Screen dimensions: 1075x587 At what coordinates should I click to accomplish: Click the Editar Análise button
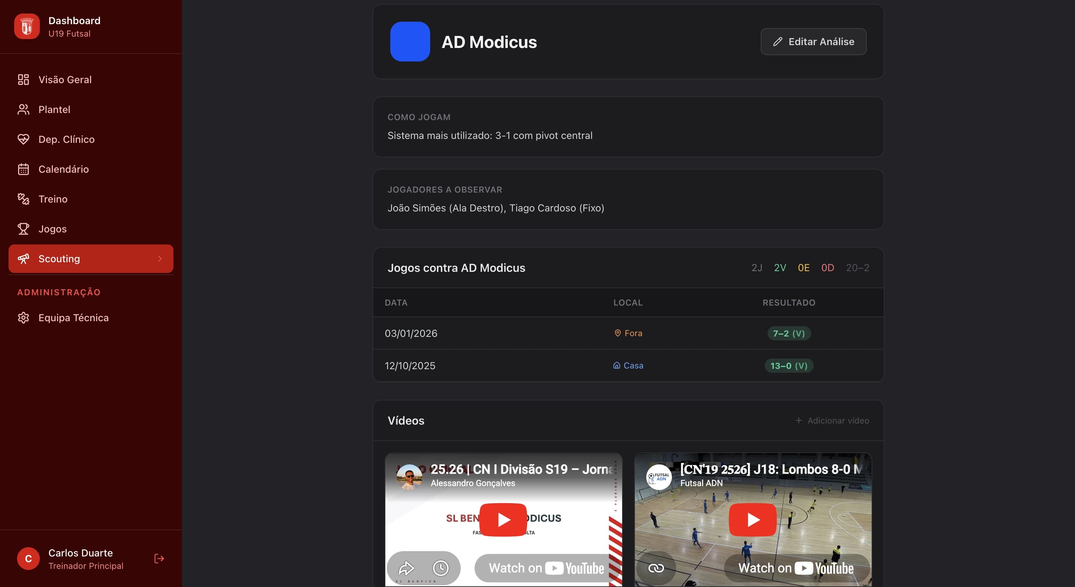coord(813,41)
